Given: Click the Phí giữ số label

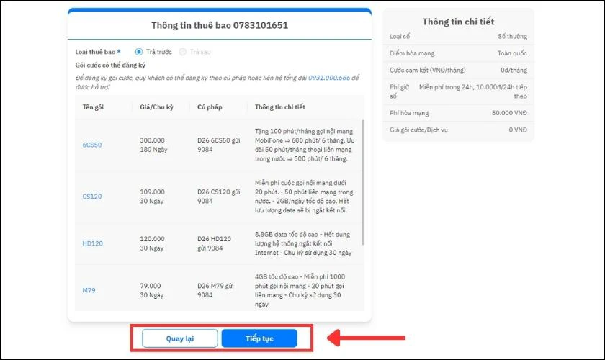Looking at the screenshot, I should [399, 91].
